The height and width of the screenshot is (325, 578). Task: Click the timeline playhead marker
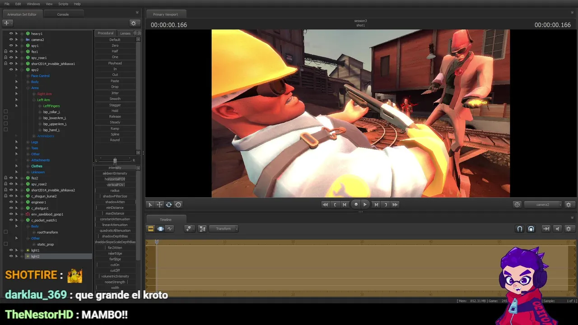click(157, 242)
